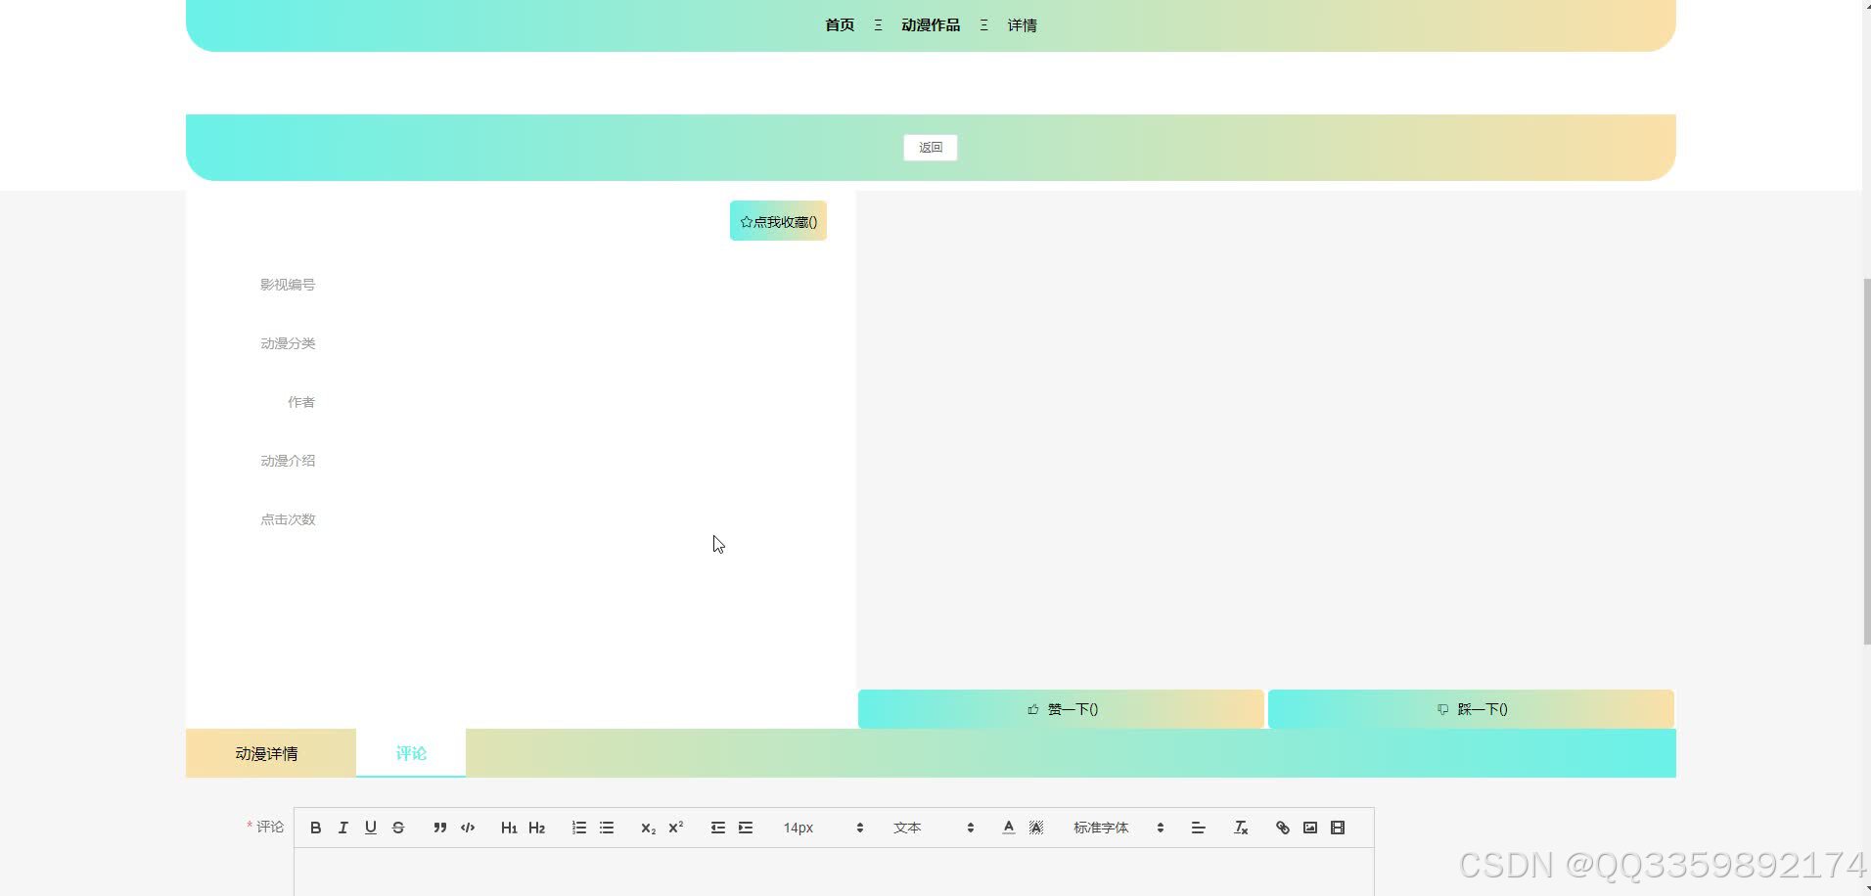Click the 赞一下 like button
This screenshot has height=896, width=1871.
pyautogui.click(x=1061, y=709)
